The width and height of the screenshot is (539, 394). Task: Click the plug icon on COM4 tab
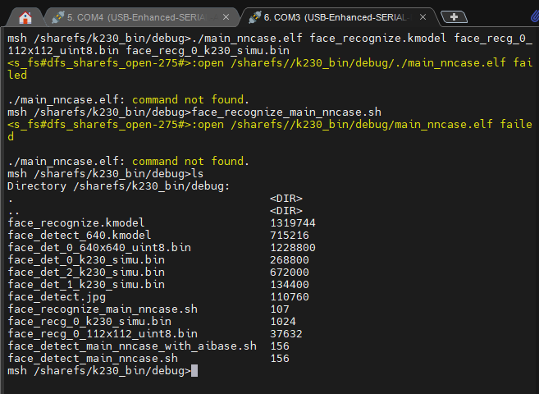58,17
